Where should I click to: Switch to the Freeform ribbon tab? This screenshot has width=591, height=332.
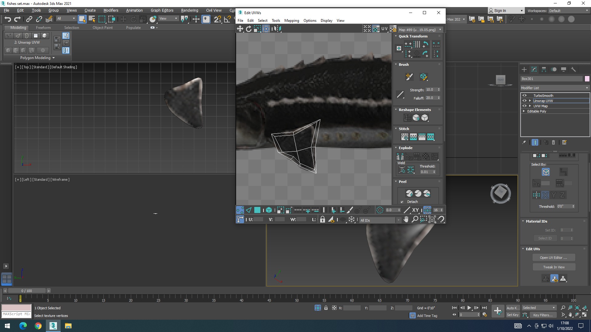[43, 28]
